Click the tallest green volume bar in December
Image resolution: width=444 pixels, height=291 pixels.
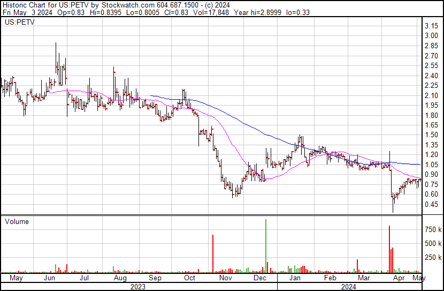[266, 247]
